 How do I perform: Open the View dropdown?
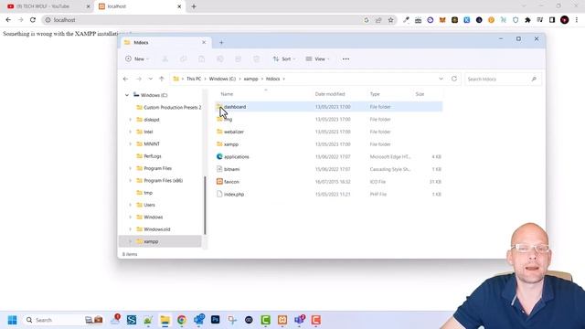tap(317, 58)
